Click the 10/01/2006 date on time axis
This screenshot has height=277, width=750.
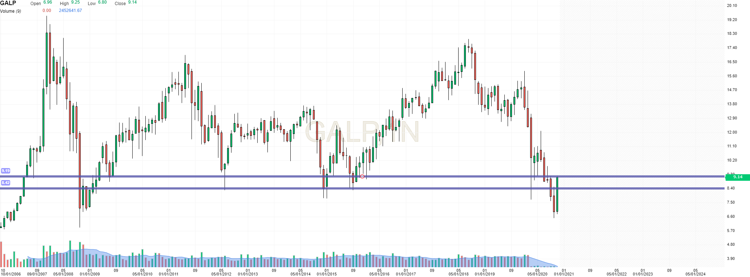pos(11,274)
